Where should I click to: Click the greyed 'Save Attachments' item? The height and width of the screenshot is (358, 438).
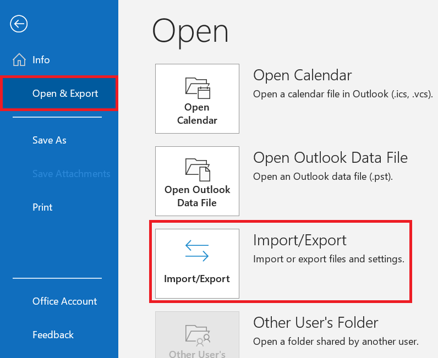pyautogui.click(x=71, y=174)
